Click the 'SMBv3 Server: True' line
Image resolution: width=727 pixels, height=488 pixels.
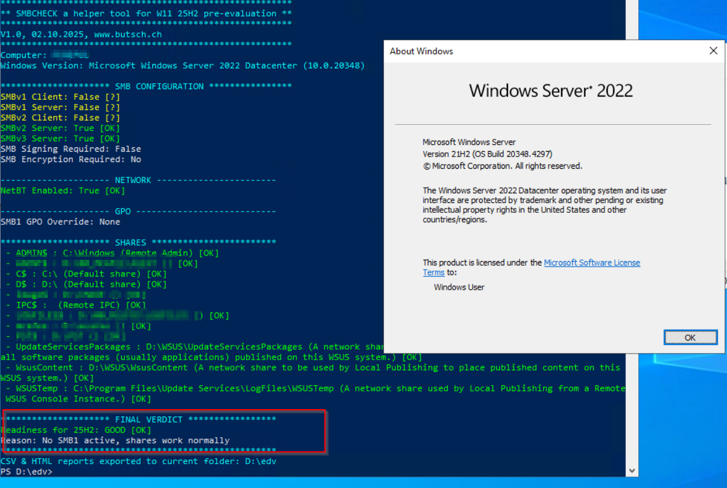[60, 138]
